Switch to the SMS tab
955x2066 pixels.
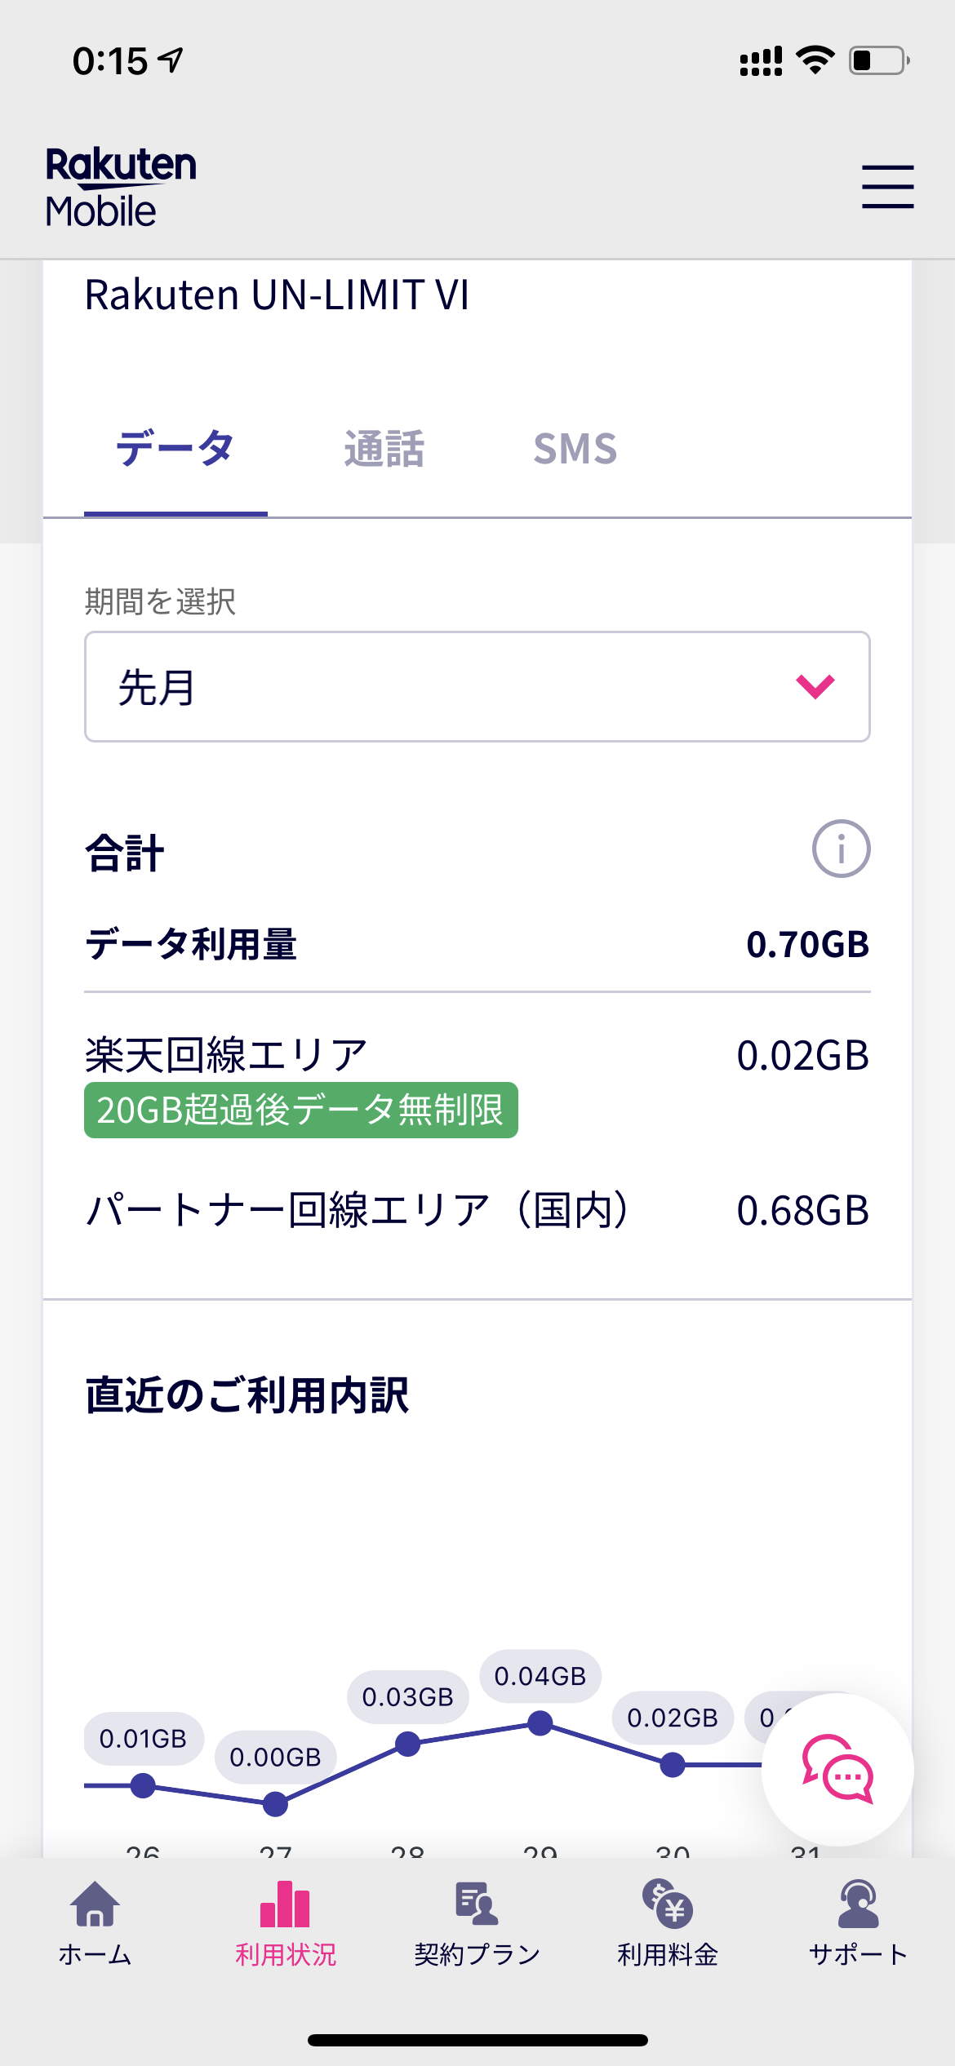point(575,450)
